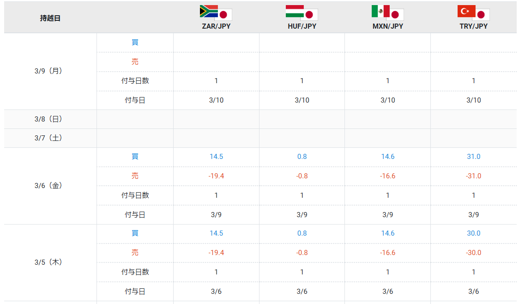Click the Turkey flag icon
This screenshot has width=519, height=304.
coord(466,11)
